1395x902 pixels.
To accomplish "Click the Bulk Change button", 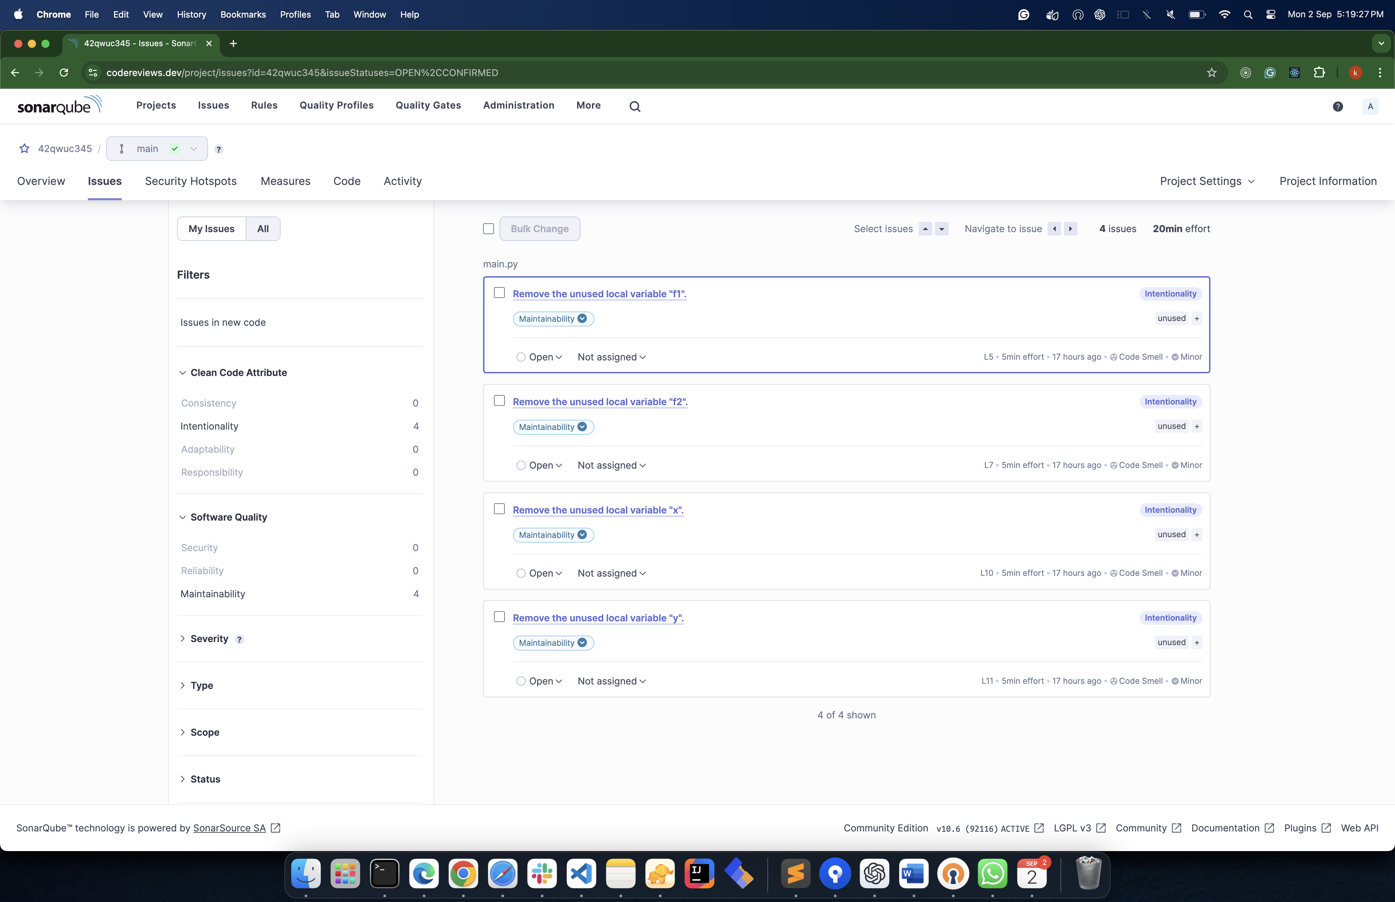I will (x=539, y=229).
